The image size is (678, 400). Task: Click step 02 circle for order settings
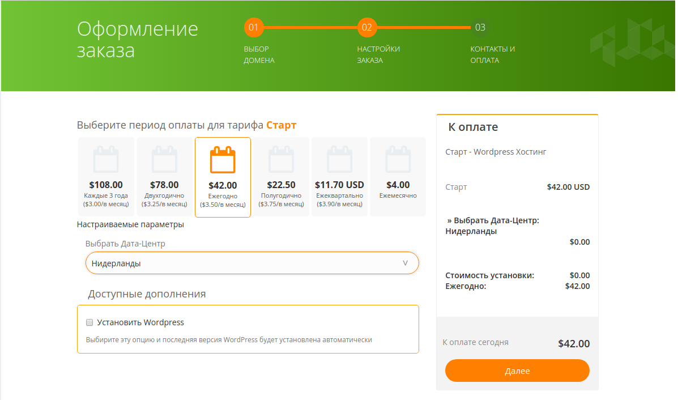point(367,28)
